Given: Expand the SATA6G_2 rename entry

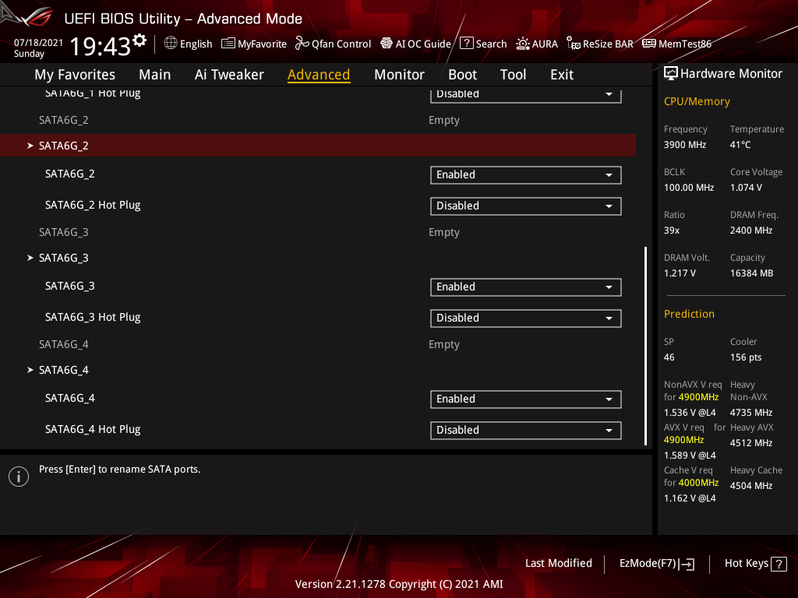Looking at the screenshot, I should click(x=63, y=145).
